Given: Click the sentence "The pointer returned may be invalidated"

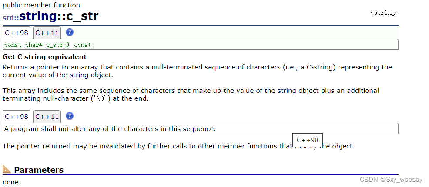Looking at the screenshot, I should (178, 146).
